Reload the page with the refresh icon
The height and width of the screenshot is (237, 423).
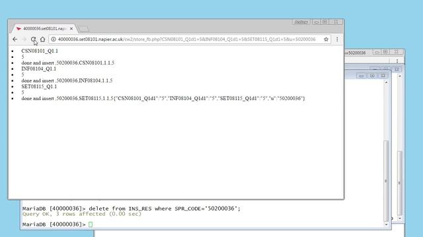33,39
